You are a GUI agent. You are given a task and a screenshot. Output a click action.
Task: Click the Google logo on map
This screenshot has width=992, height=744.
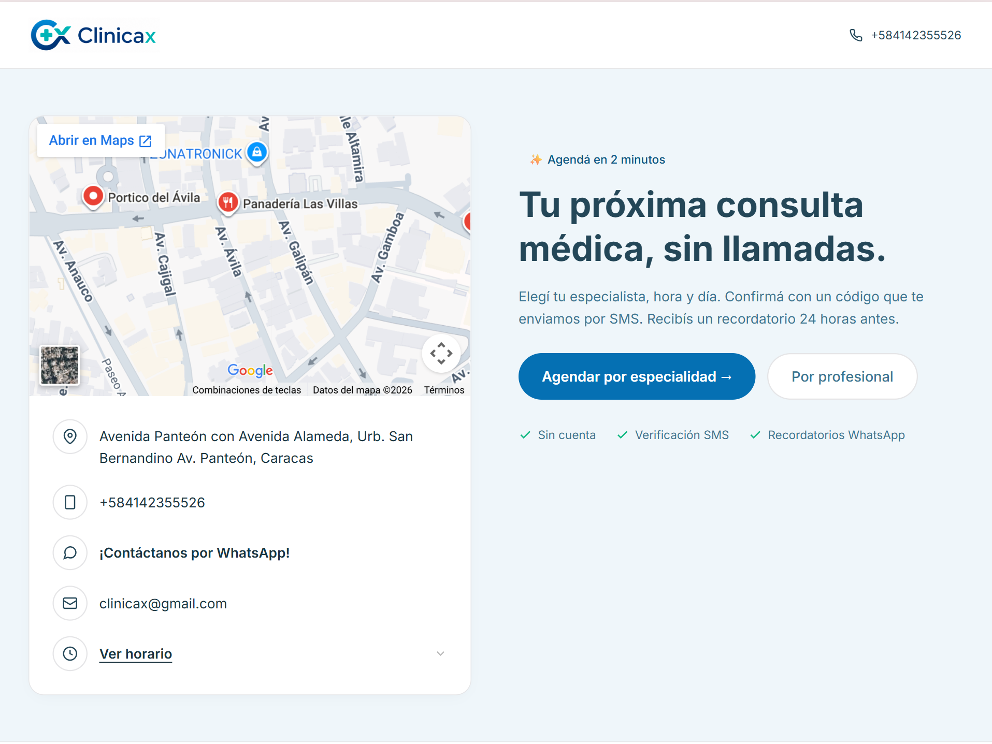250,370
